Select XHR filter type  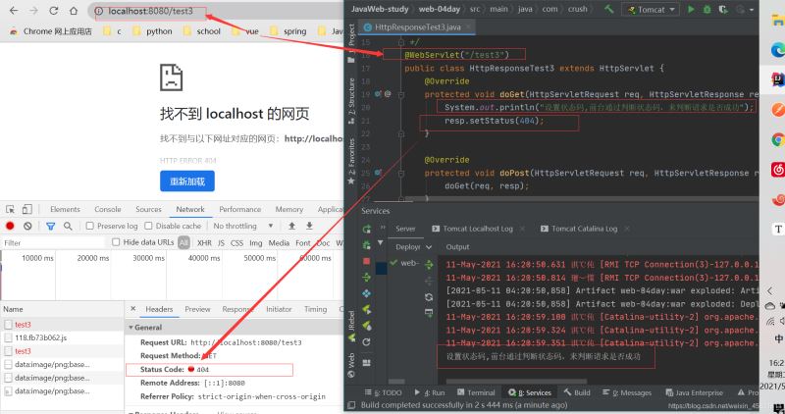point(204,242)
